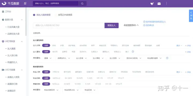193x96 pixels.
Task: Open the 达人等级 dropdown
Action: tap(98, 58)
